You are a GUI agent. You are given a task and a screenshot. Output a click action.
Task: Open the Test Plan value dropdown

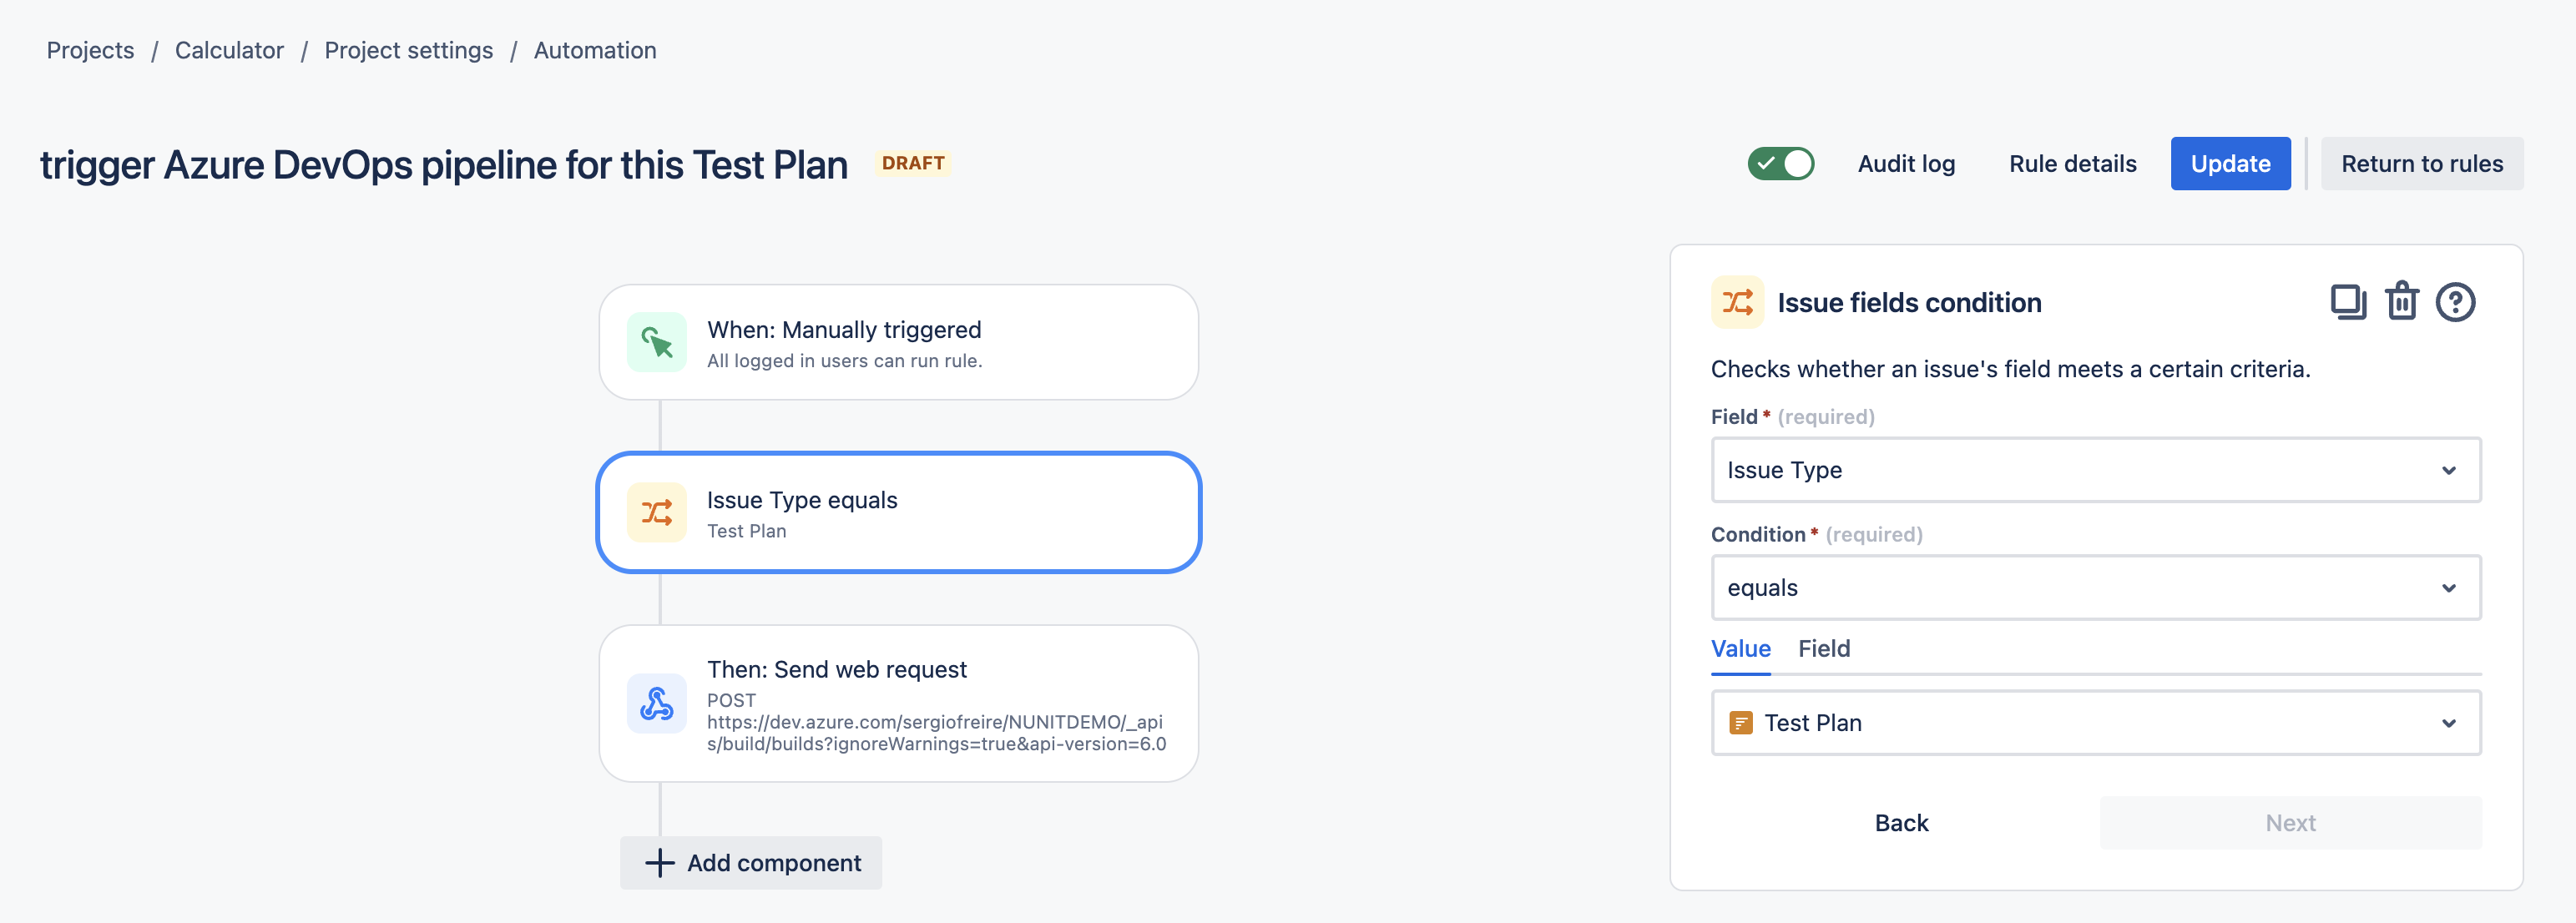2096,723
